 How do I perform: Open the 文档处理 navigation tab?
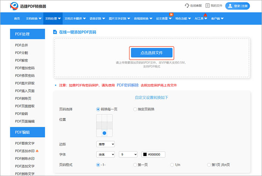pyautogui.click(x=53, y=19)
